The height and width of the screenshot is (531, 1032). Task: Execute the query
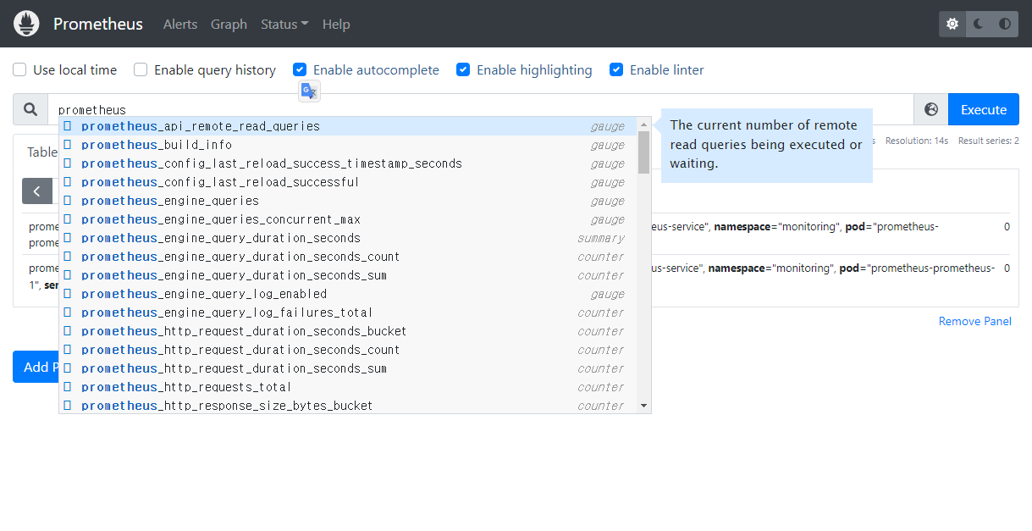point(984,109)
